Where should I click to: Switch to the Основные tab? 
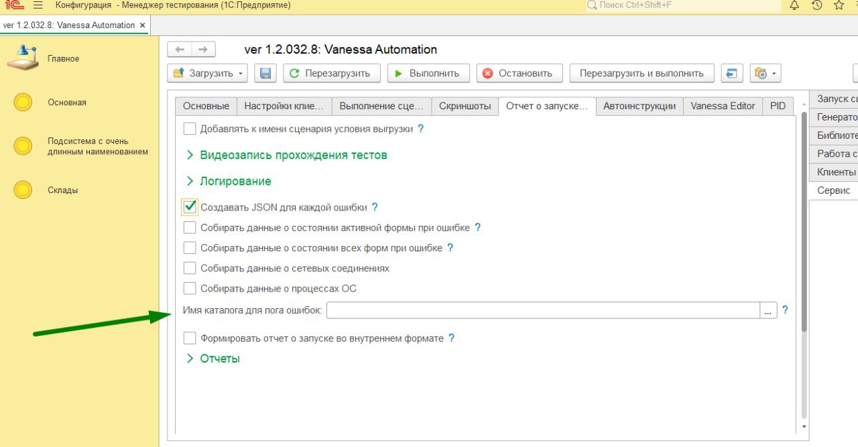click(x=206, y=106)
